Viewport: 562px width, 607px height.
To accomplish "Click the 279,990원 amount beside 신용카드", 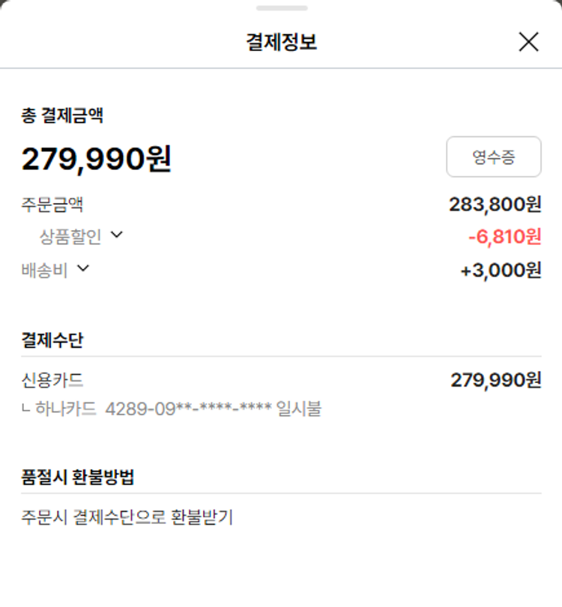I will (x=495, y=381).
